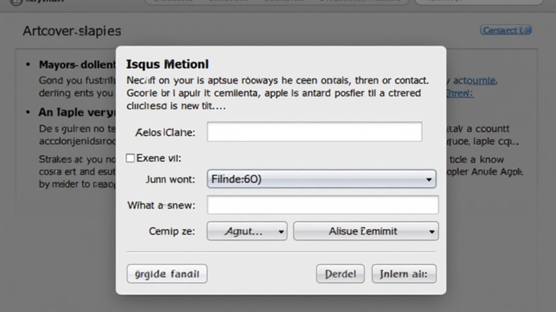Click into the What a snew field
The width and height of the screenshot is (556, 312).
tap(323, 205)
